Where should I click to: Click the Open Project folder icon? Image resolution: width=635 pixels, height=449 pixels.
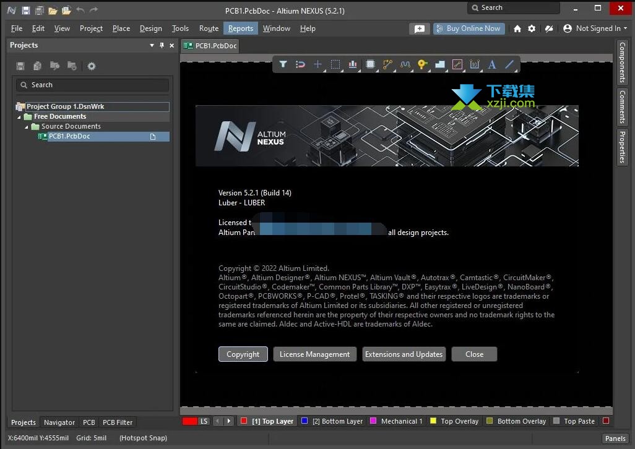point(66,11)
